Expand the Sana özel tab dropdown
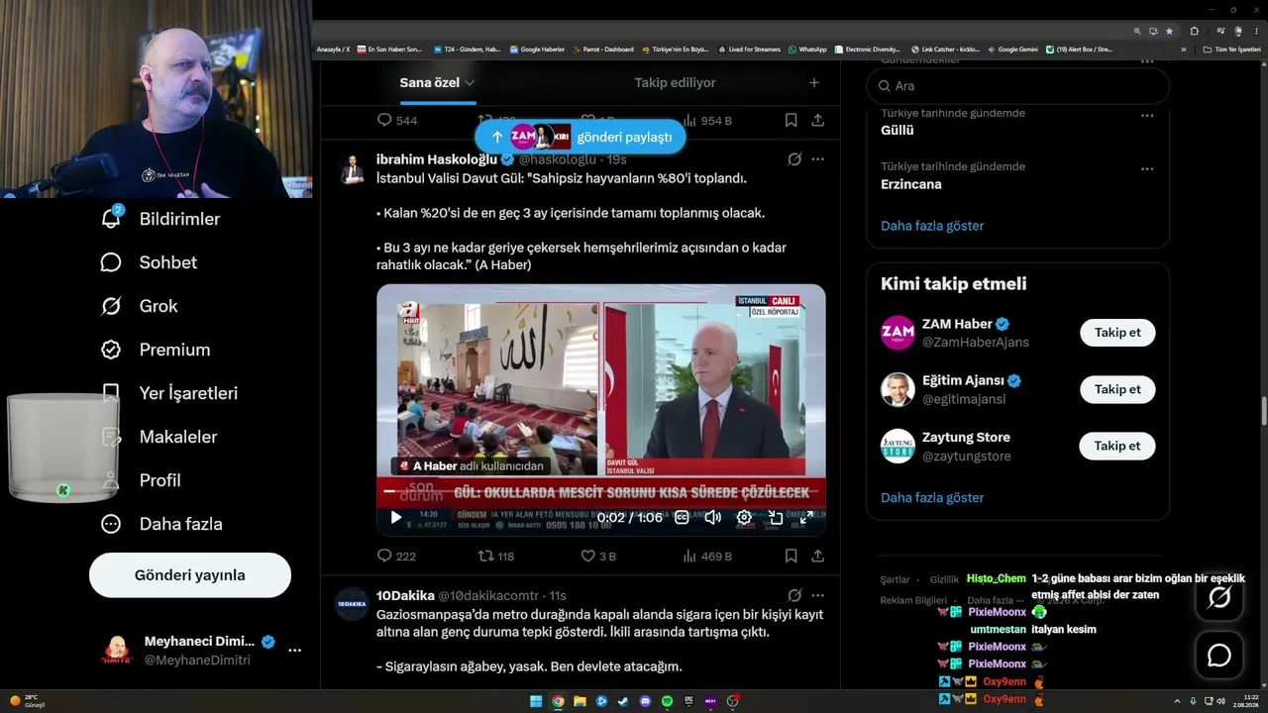The image size is (1268, 713). click(470, 83)
